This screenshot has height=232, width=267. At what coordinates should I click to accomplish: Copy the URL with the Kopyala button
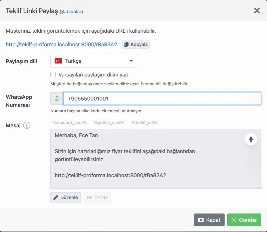(136, 44)
